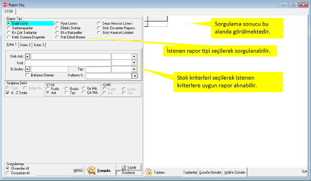Expand the Kullanıcı K. combo box
This screenshot has width=311, height=181.
coord(135,76)
